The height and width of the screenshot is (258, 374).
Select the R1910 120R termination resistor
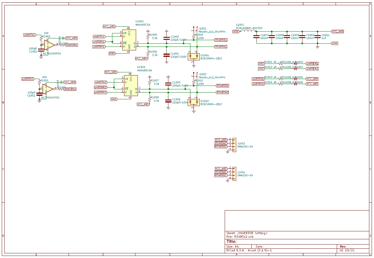[194, 82]
